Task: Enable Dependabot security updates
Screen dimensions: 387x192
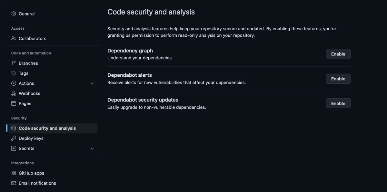Action: (338, 103)
